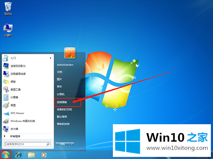The height and width of the screenshot is (159, 213).
Task: Open the 入门 Getting Started item
Action: 28,58
